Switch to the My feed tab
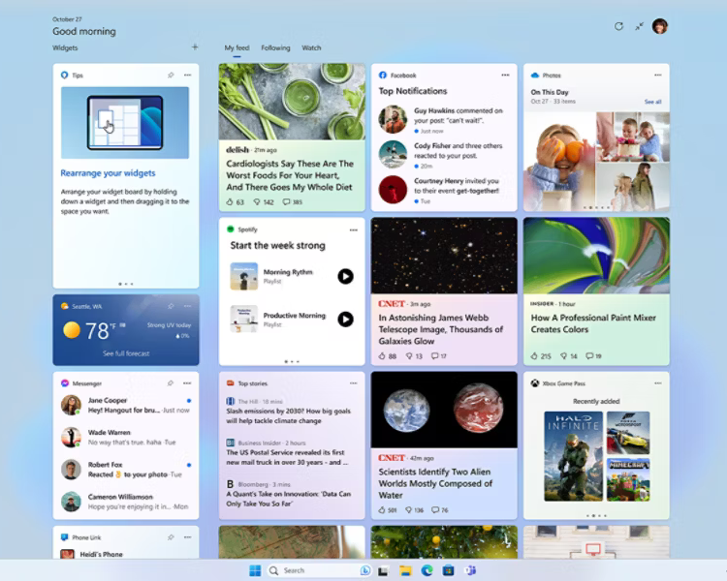Screen dimensions: 727x581 click(237, 47)
